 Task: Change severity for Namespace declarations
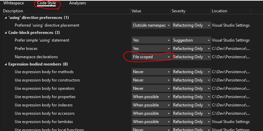(191, 57)
